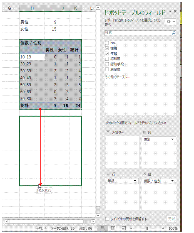The width and height of the screenshot is (194, 233).
Task: Click the 行 area header icon
Action: pyautogui.click(x=108, y=174)
